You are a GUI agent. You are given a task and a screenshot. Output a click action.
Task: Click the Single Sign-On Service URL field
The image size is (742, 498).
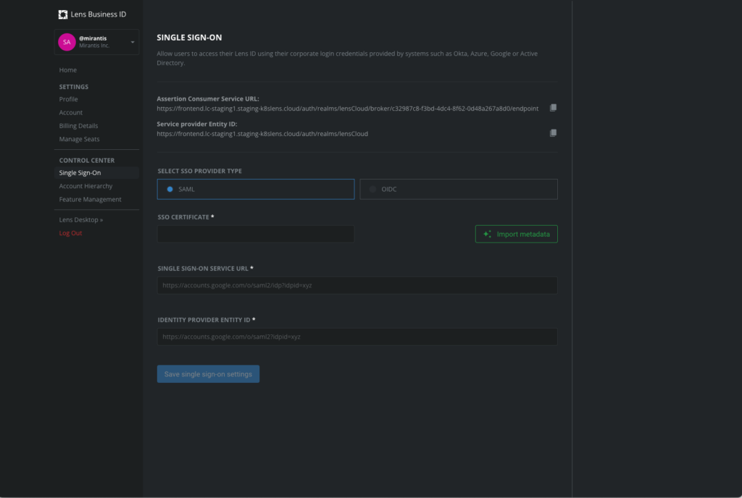(x=357, y=285)
